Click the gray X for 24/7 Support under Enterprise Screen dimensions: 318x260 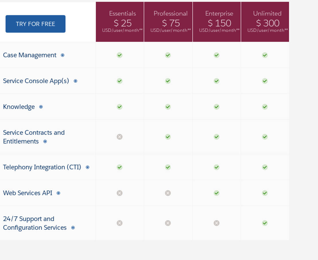click(x=216, y=223)
